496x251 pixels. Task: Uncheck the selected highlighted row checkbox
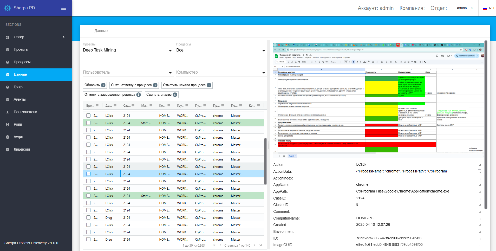(x=88, y=174)
